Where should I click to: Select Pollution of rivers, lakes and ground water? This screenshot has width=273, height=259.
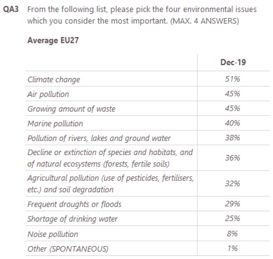click(99, 138)
